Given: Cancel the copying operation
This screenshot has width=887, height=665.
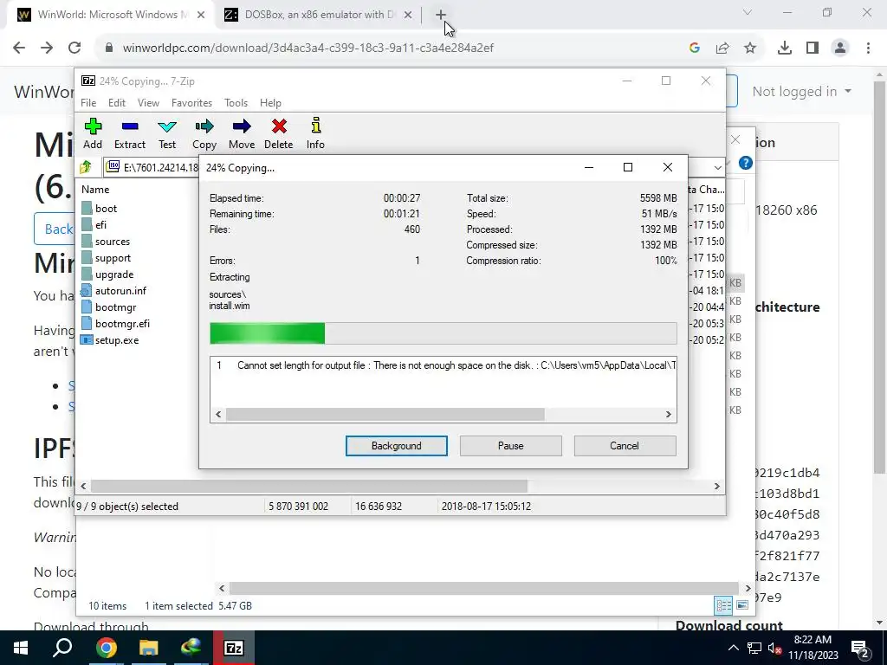Looking at the screenshot, I should click(625, 446).
